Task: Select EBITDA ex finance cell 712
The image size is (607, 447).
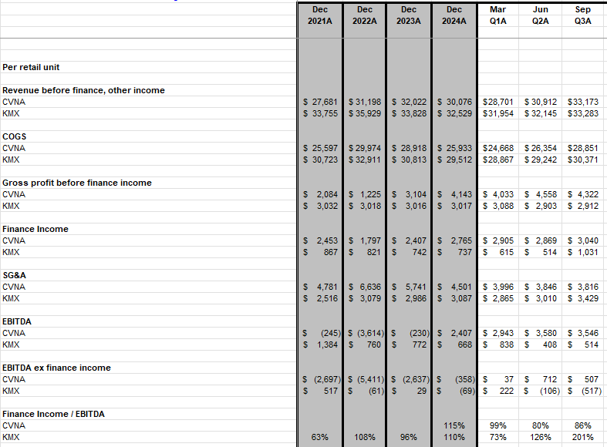Action: [x=541, y=380]
